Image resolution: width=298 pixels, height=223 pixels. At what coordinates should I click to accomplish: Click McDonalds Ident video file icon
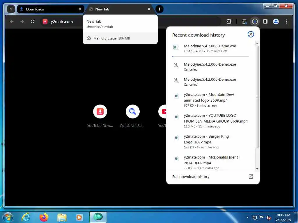coord(176,158)
